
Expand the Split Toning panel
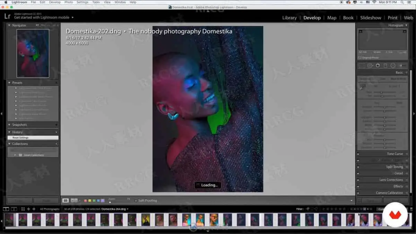[406, 167]
